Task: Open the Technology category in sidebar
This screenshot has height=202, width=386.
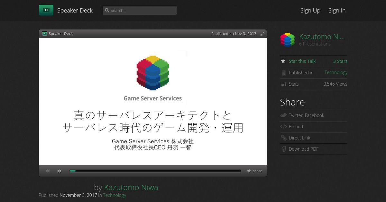Action: 336,72
